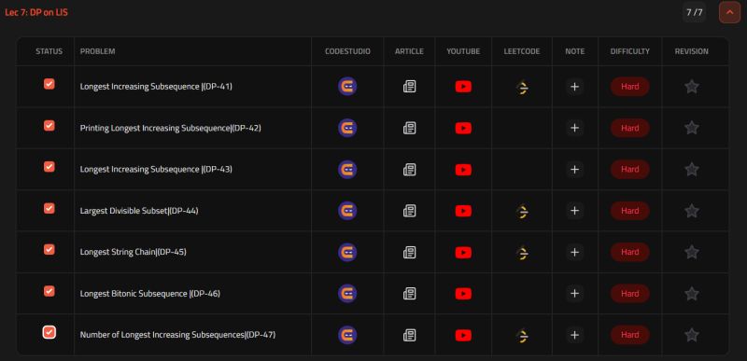Click Hard difficulty badge on DP-42 row
This screenshot has width=747, height=361.
point(629,128)
